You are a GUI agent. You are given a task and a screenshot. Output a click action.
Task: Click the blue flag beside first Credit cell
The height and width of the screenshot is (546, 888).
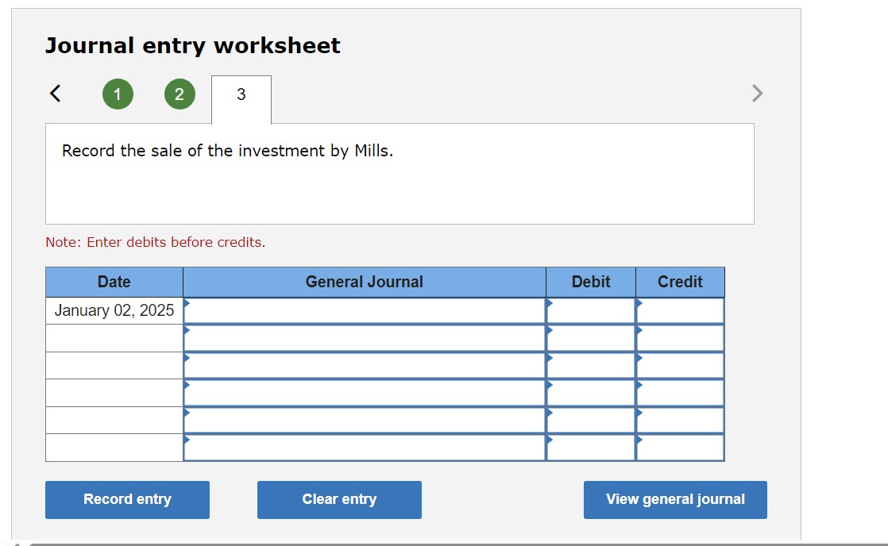coord(639,303)
